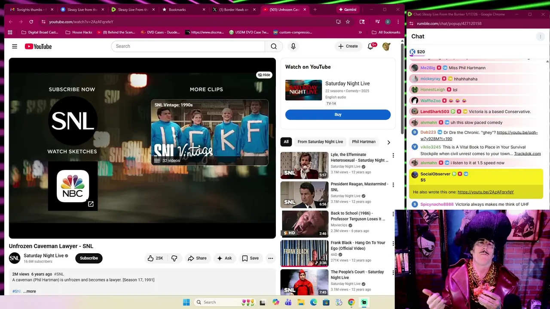Start a YouTube search with the magnifier button
550x309 pixels.
click(x=274, y=46)
